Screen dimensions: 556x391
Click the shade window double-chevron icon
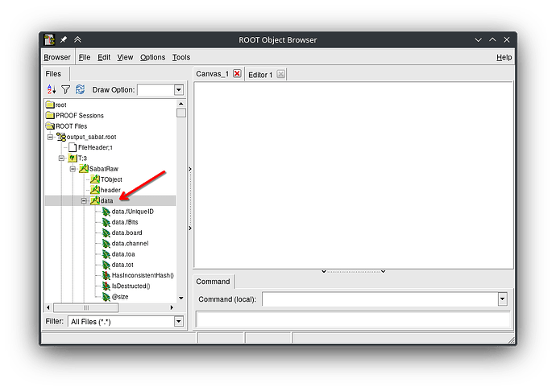[77, 39]
